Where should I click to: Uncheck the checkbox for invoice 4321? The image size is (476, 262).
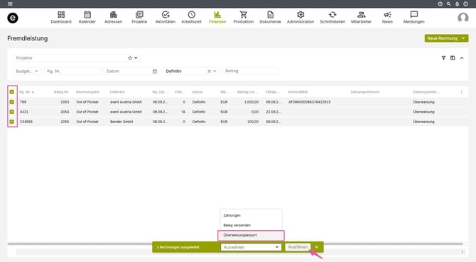pyautogui.click(x=12, y=112)
